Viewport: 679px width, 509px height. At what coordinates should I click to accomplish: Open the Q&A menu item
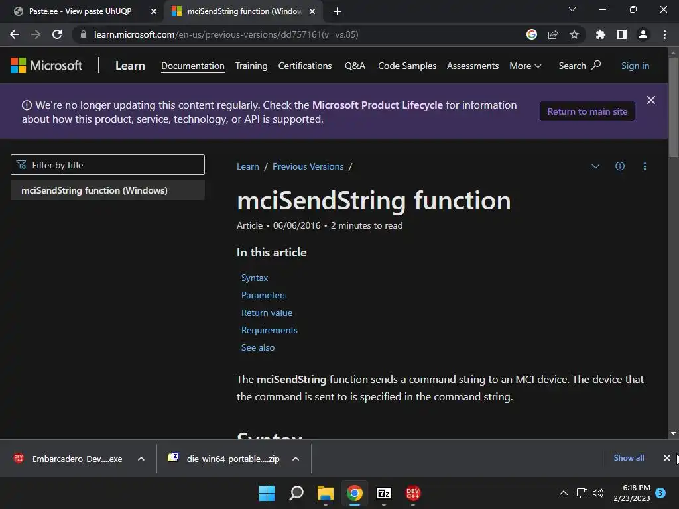click(x=355, y=66)
